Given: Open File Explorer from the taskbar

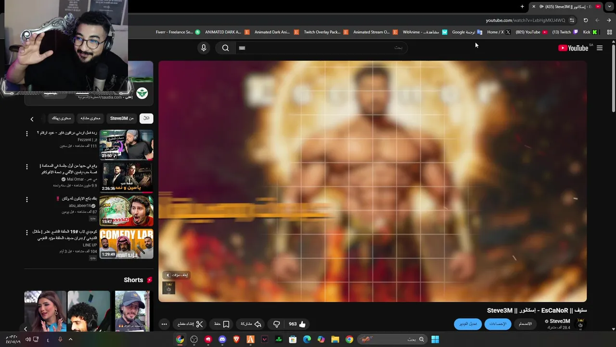Looking at the screenshot, I should point(335,339).
